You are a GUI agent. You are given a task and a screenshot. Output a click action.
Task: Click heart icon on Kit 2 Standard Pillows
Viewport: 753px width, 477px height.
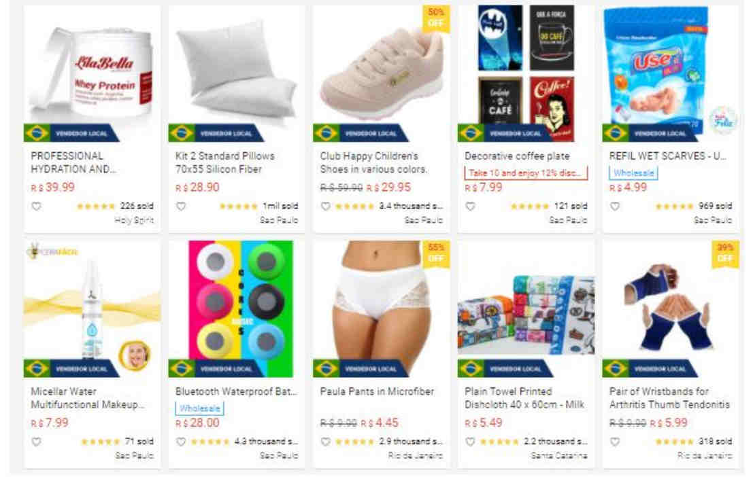[181, 207]
